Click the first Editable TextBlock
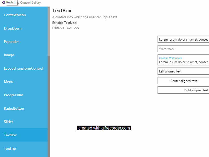 point(65,23)
